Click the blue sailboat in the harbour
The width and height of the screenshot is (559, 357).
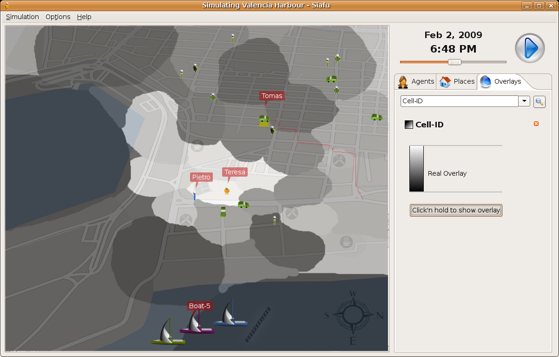pyautogui.click(x=230, y=314)
